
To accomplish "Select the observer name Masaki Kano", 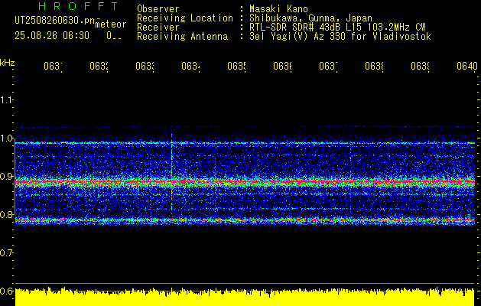I will click(278, 9).
